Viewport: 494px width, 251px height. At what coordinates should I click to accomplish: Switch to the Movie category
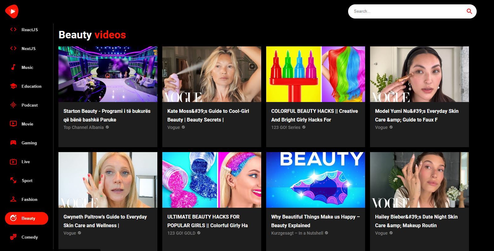[x=27, y=124]
